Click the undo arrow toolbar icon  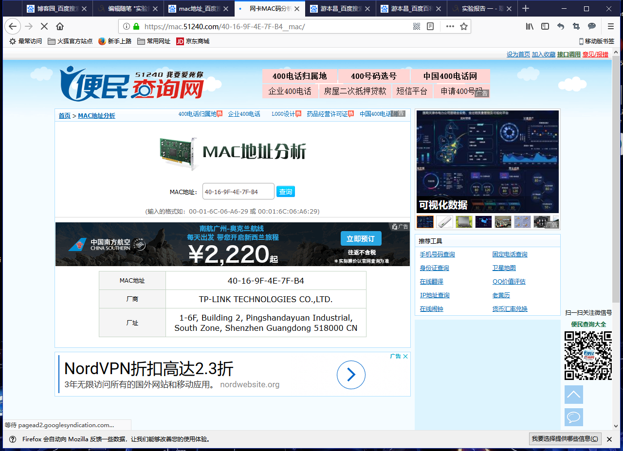click(561, 26)
